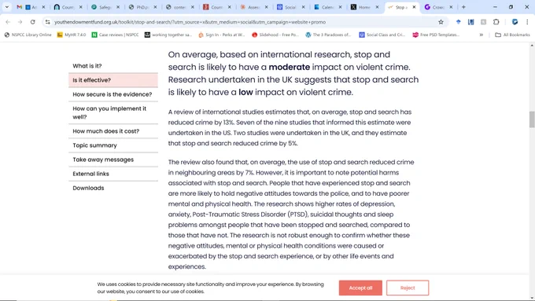Viewport: 535px width, 301px height.
Task: Click scrollbar up arrow
Action: [532, 45]
